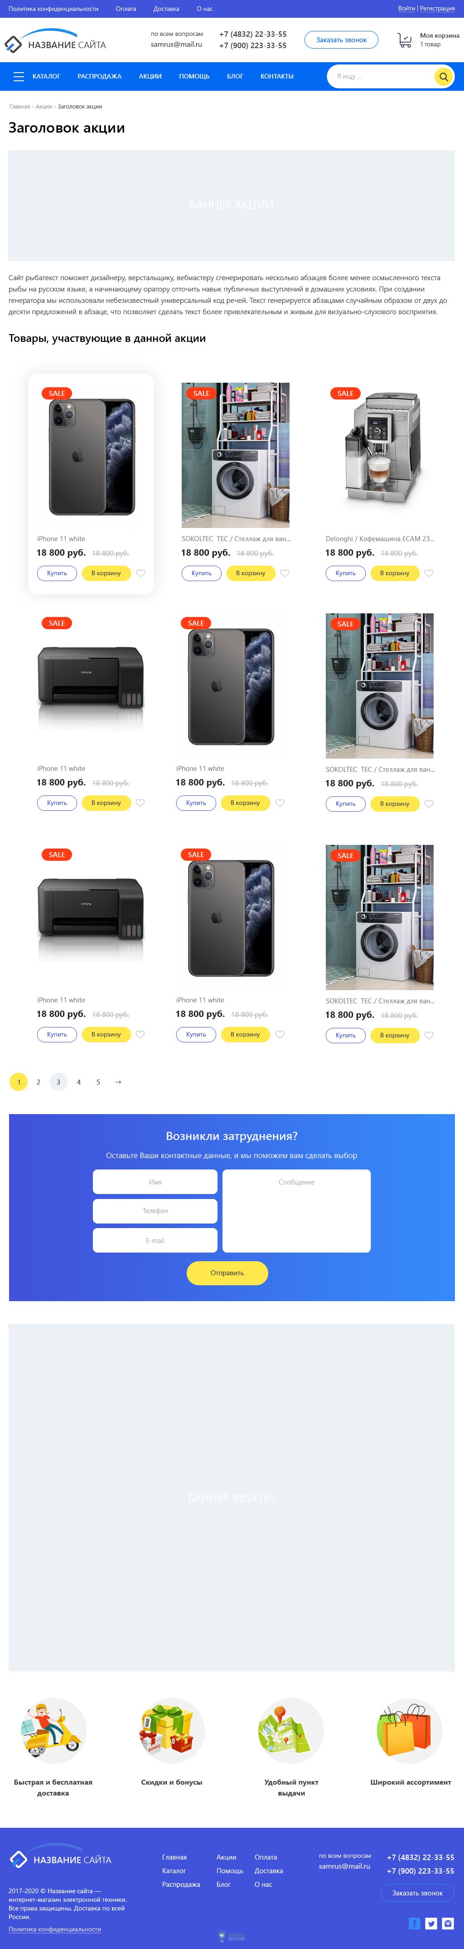Open the hamburger catalog menu icon
This screenshot has width=464, height=1949.
point(19,76)
